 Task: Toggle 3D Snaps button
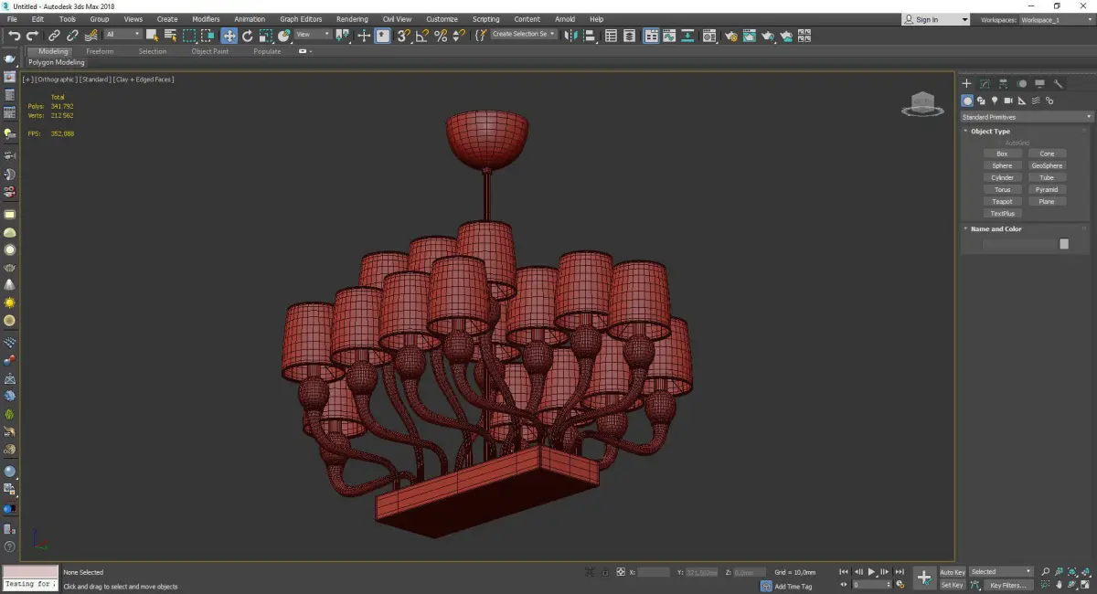pyautogui.click(x=402, y=36)
